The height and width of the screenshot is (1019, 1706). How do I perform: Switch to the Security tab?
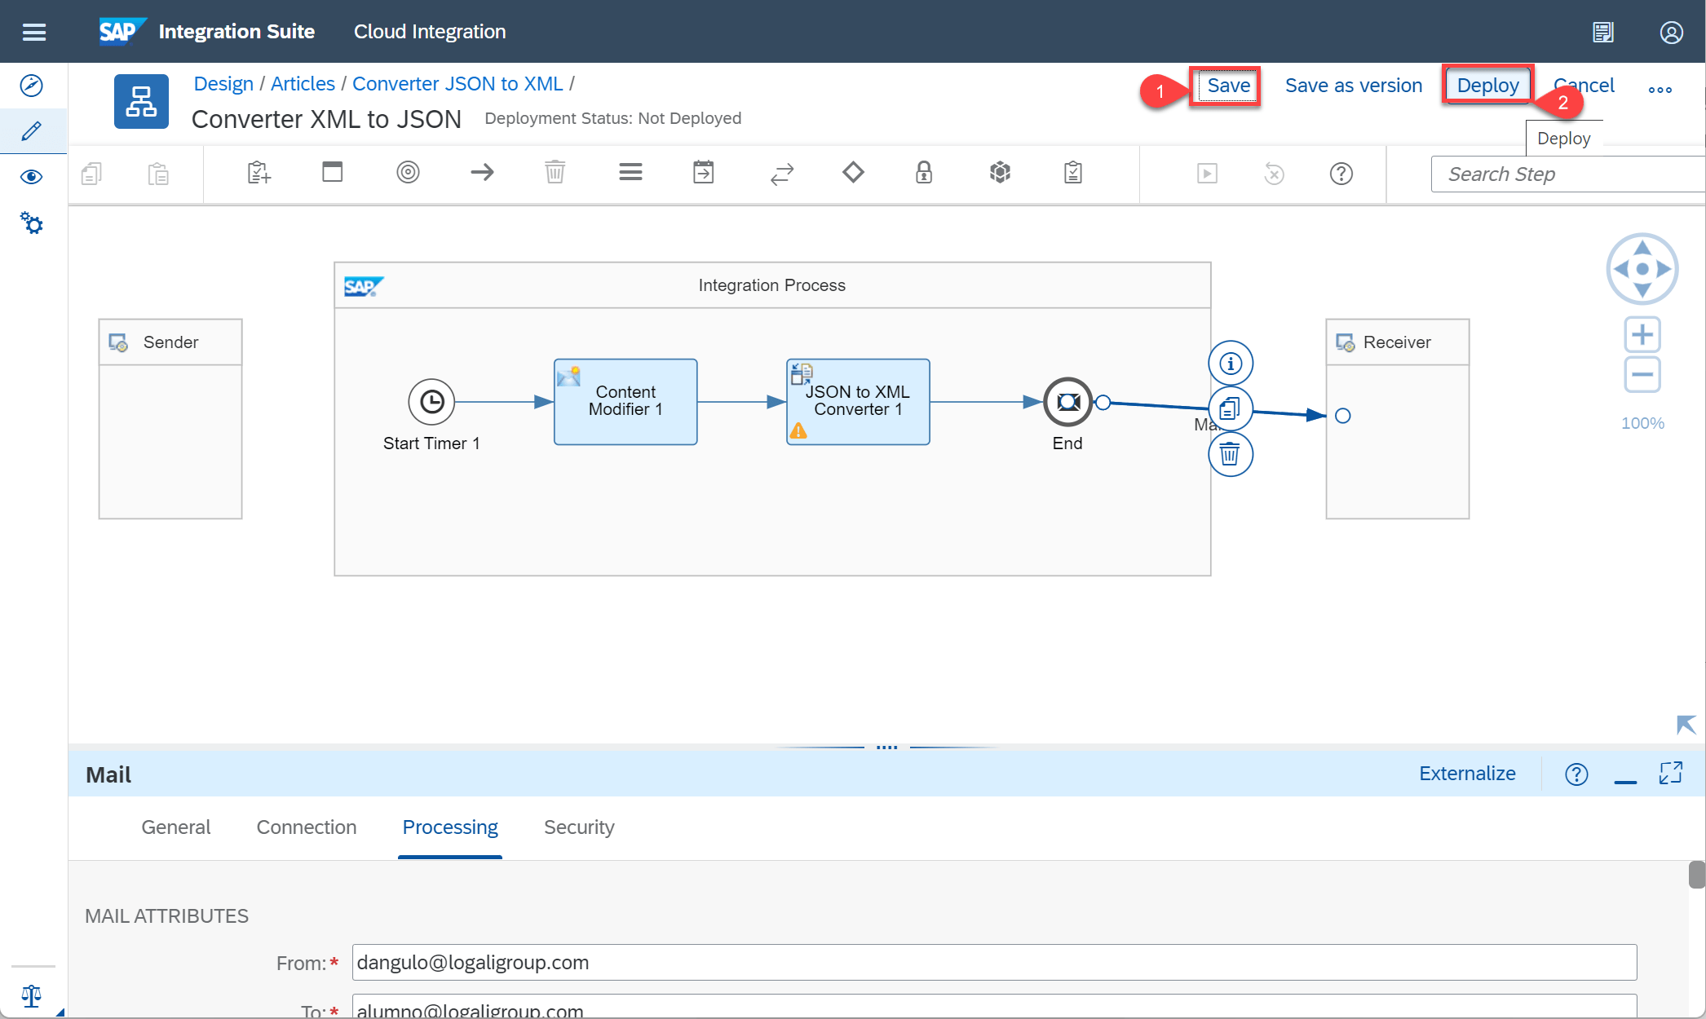(x=579, y=827)
